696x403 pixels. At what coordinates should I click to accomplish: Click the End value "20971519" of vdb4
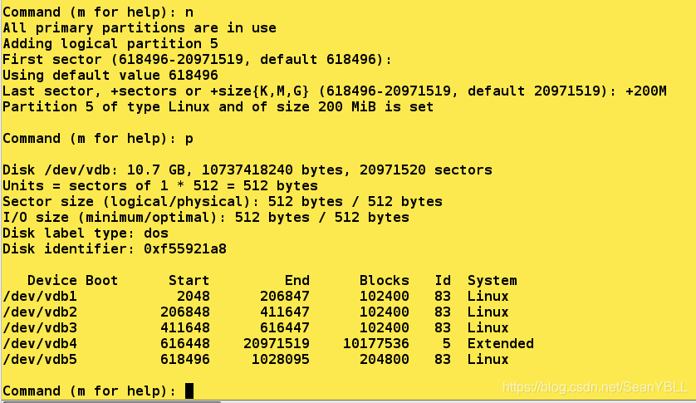276,343
